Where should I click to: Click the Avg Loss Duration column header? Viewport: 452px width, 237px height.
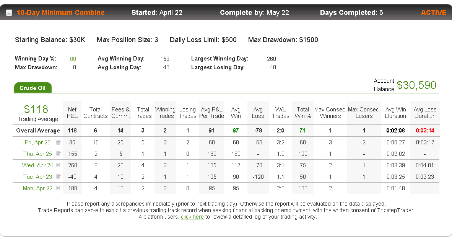tap(425, 113)
